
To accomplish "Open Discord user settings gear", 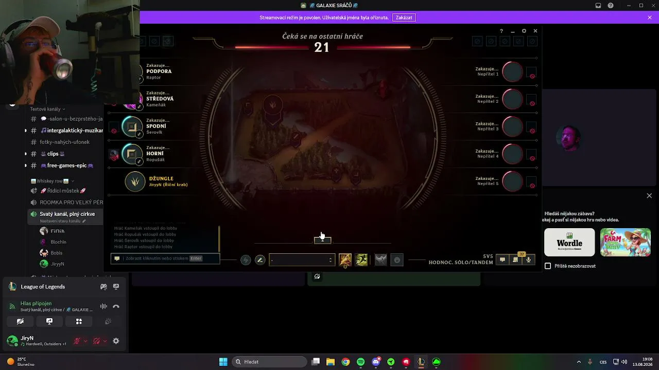I will tap(116, 341).
